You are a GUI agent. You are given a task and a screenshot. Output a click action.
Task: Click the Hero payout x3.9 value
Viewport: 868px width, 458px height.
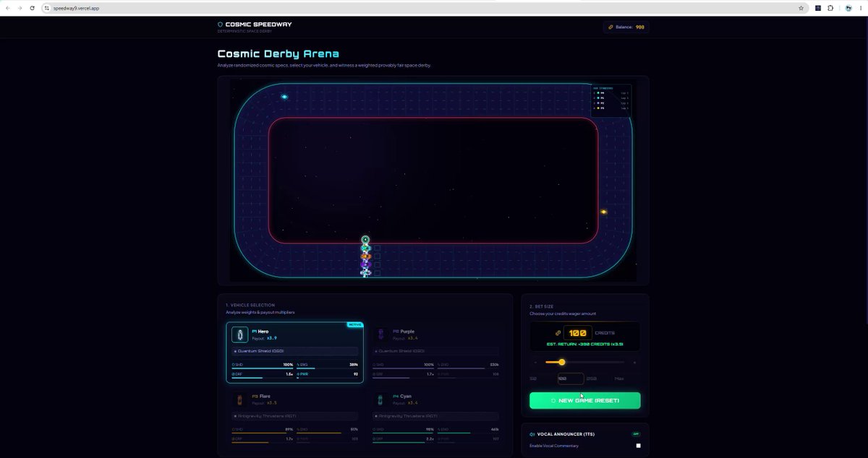(272, 338)
